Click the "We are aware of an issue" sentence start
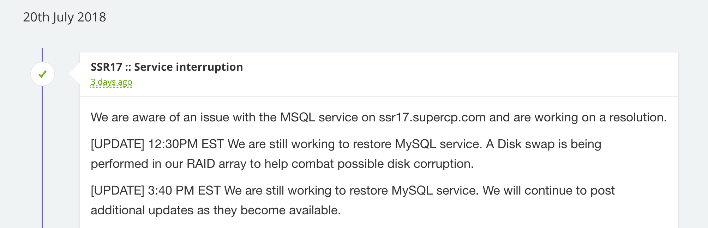Viewport: 708px width, 228px height. [x=145, y=117]
